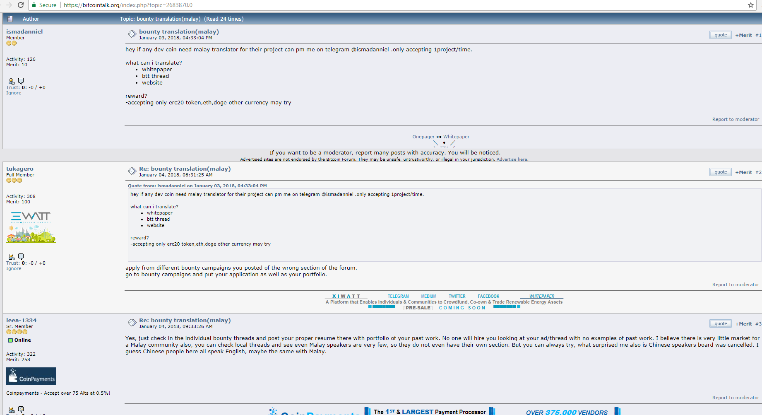The height and width of the screenshot is (415, 762).
Task: Open the Onepager signature link
Action: point(423,137)
